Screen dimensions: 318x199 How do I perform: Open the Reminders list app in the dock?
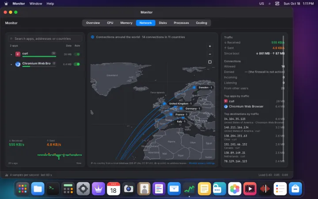(280, 189)
